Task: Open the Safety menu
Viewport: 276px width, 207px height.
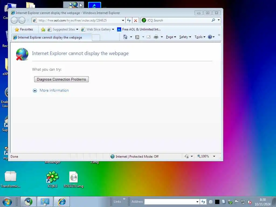Action: pos(185,37)
